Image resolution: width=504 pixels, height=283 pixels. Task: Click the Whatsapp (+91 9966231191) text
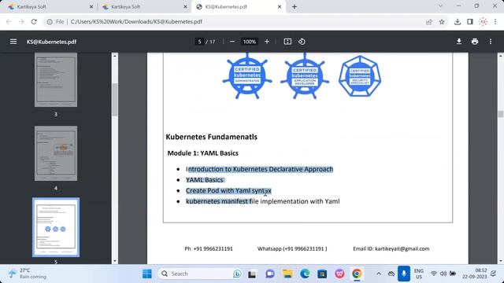pyautogui.click(x=292, y=248)
